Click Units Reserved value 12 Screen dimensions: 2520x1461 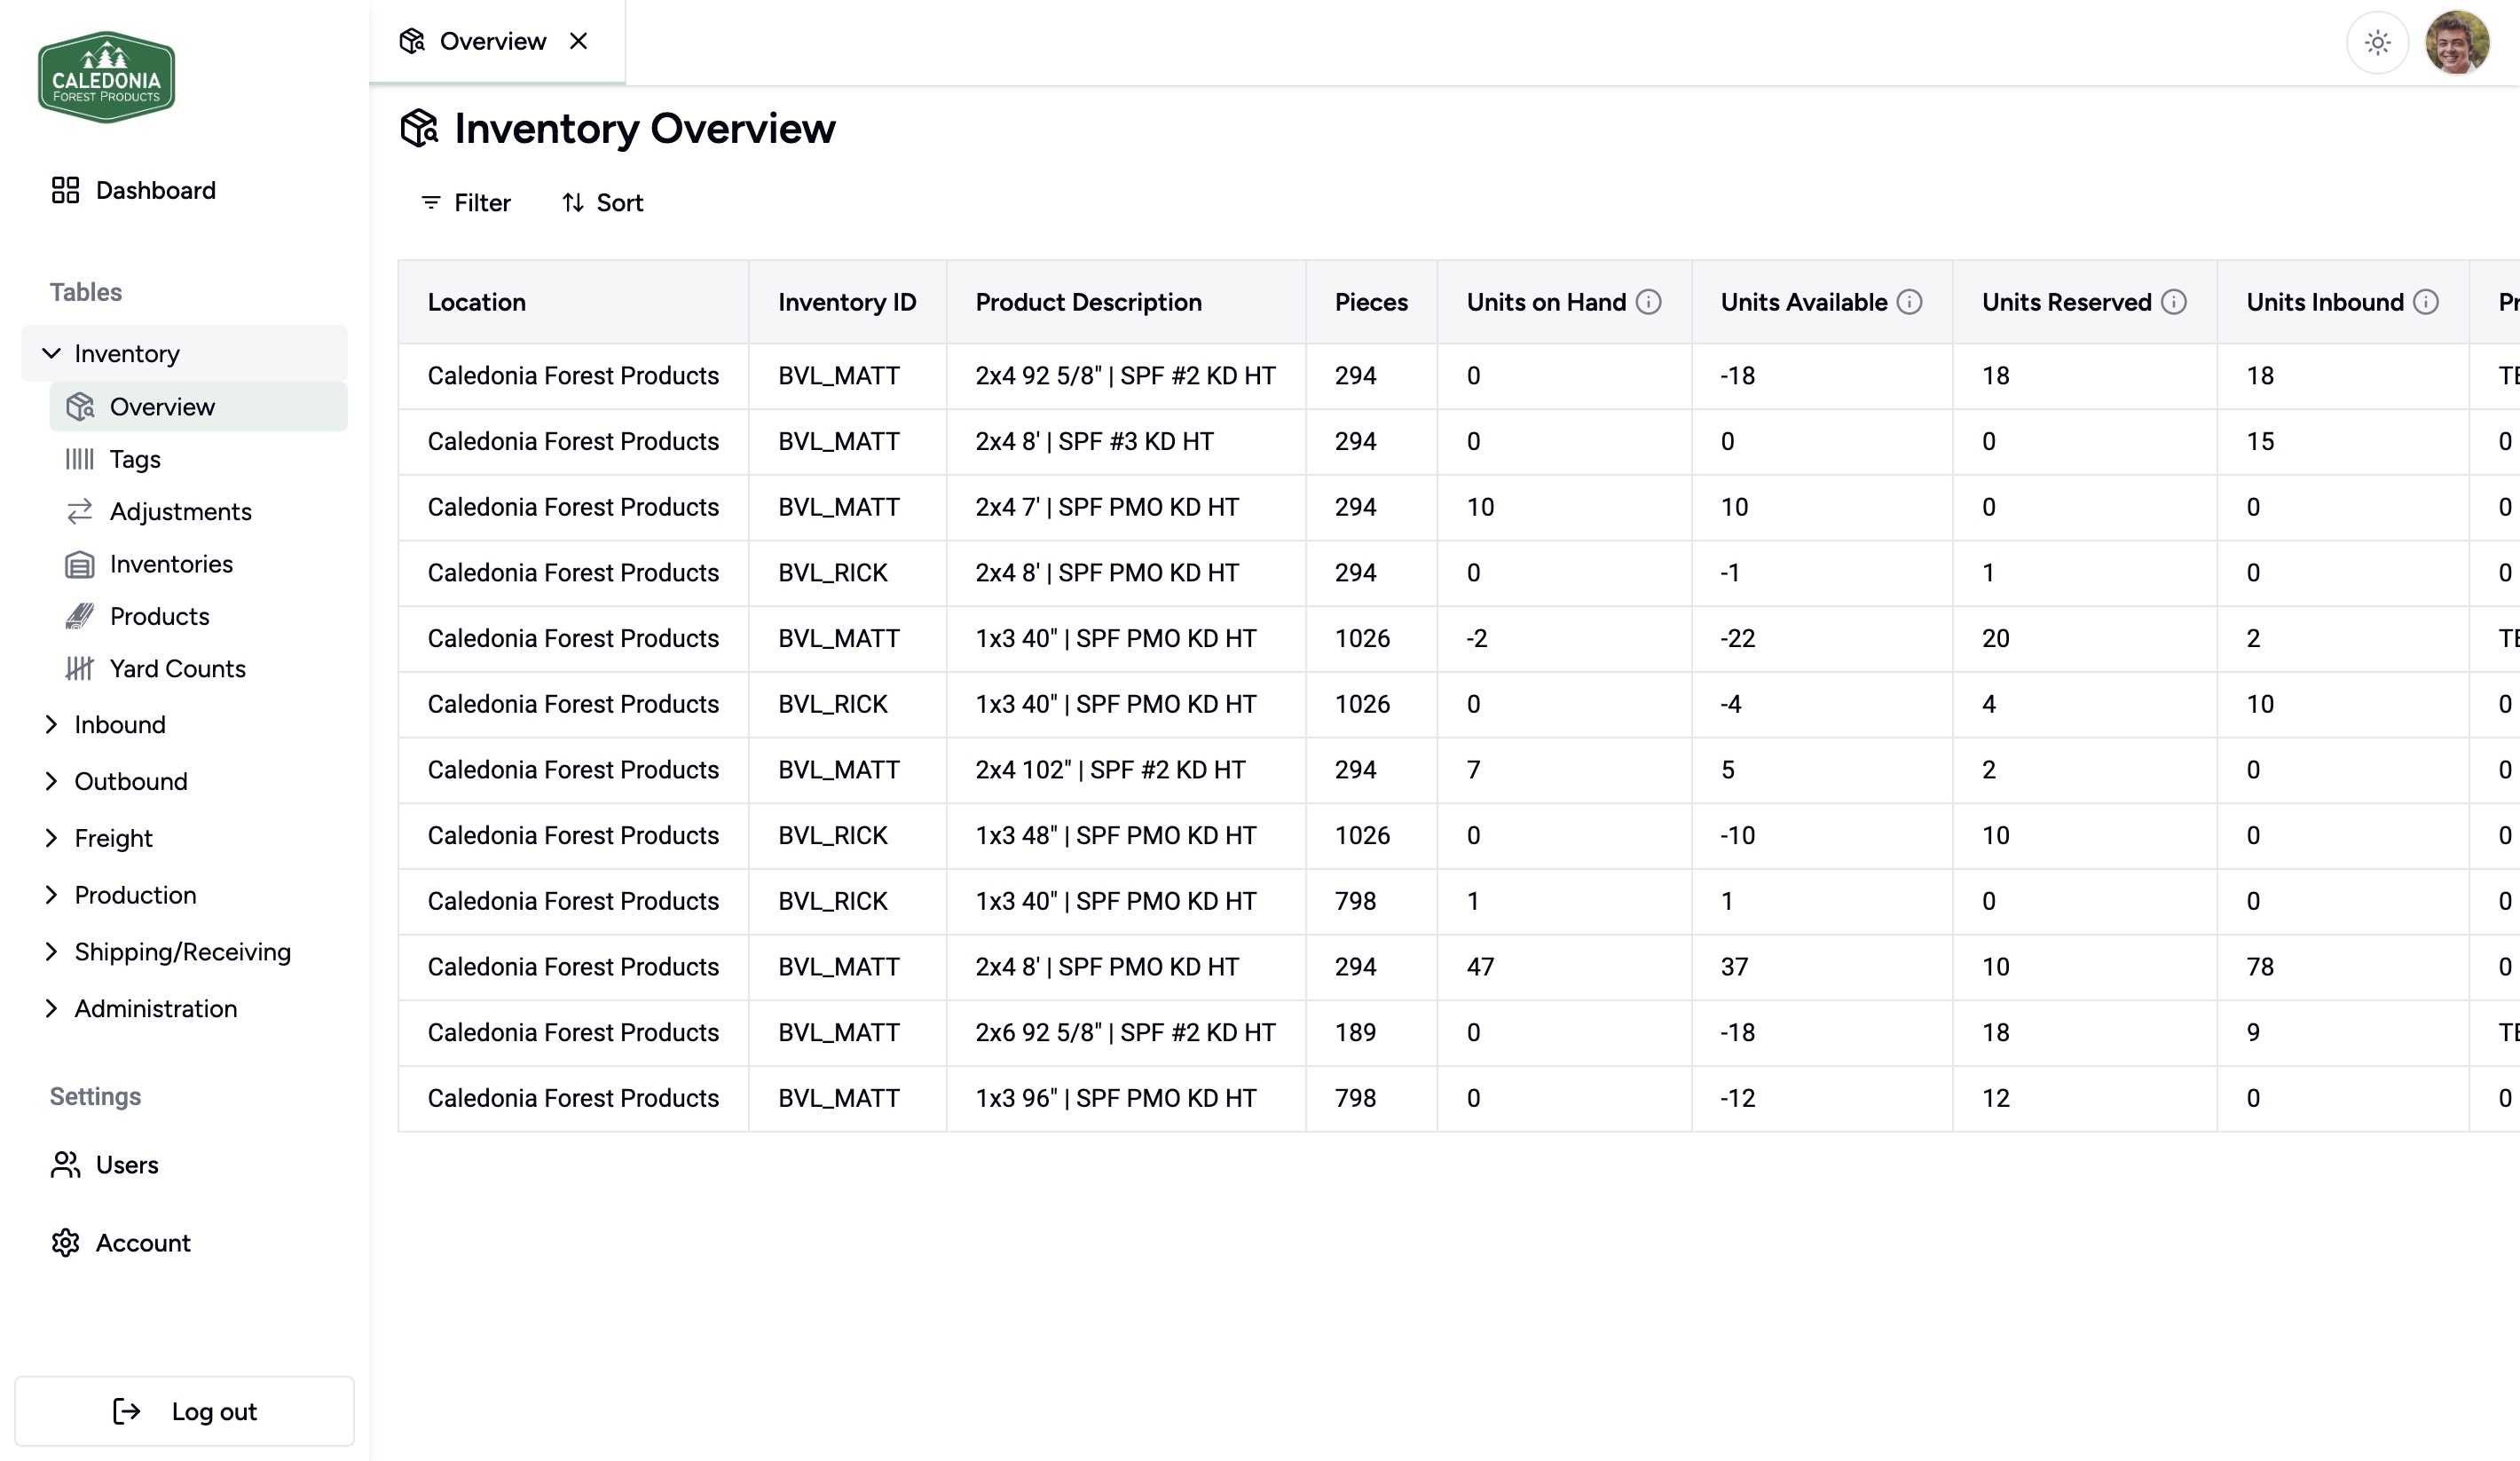(x=1996, y=1098)
